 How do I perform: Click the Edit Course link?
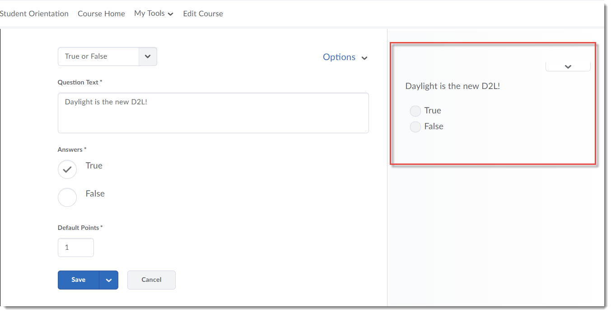(x=203, y=14)
